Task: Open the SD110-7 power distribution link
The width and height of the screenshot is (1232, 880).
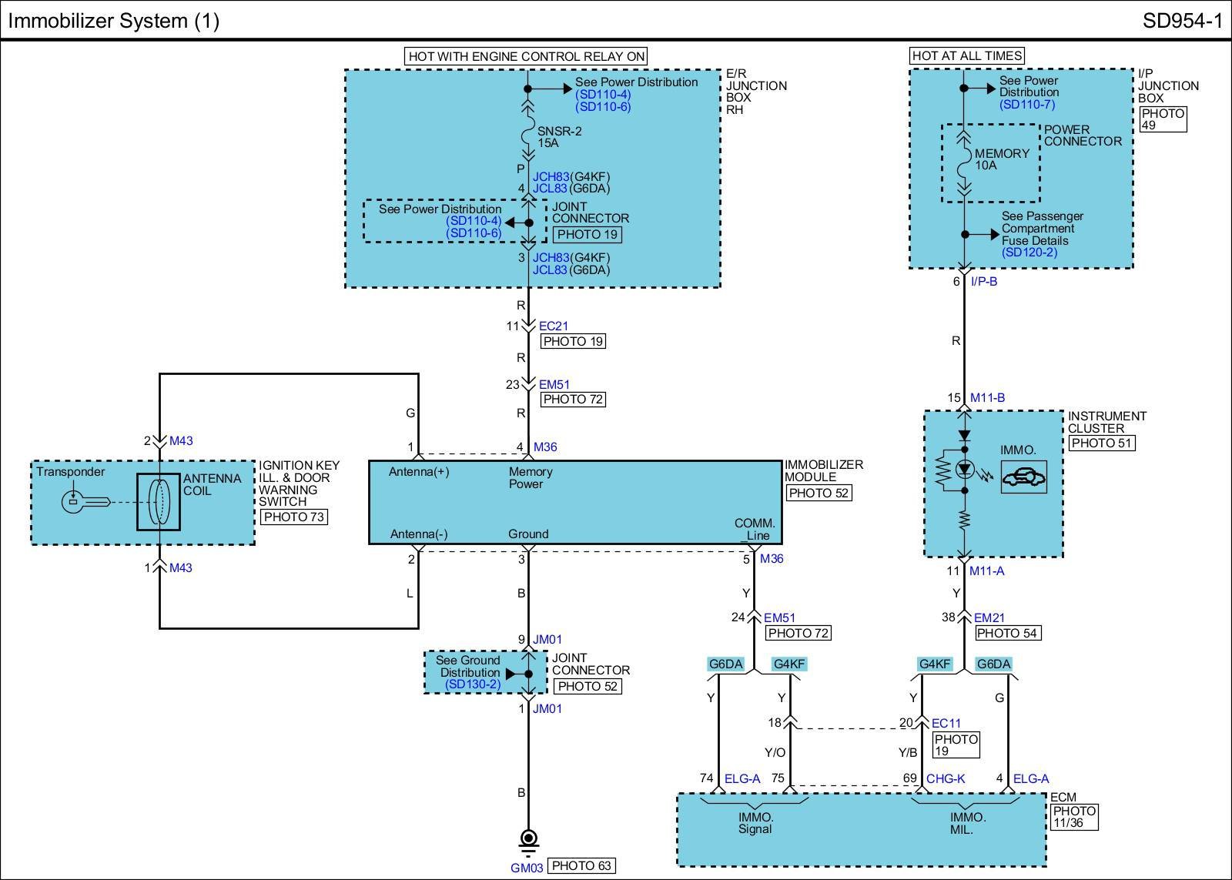Action: pyautogui.click(x=1027, y=105)
